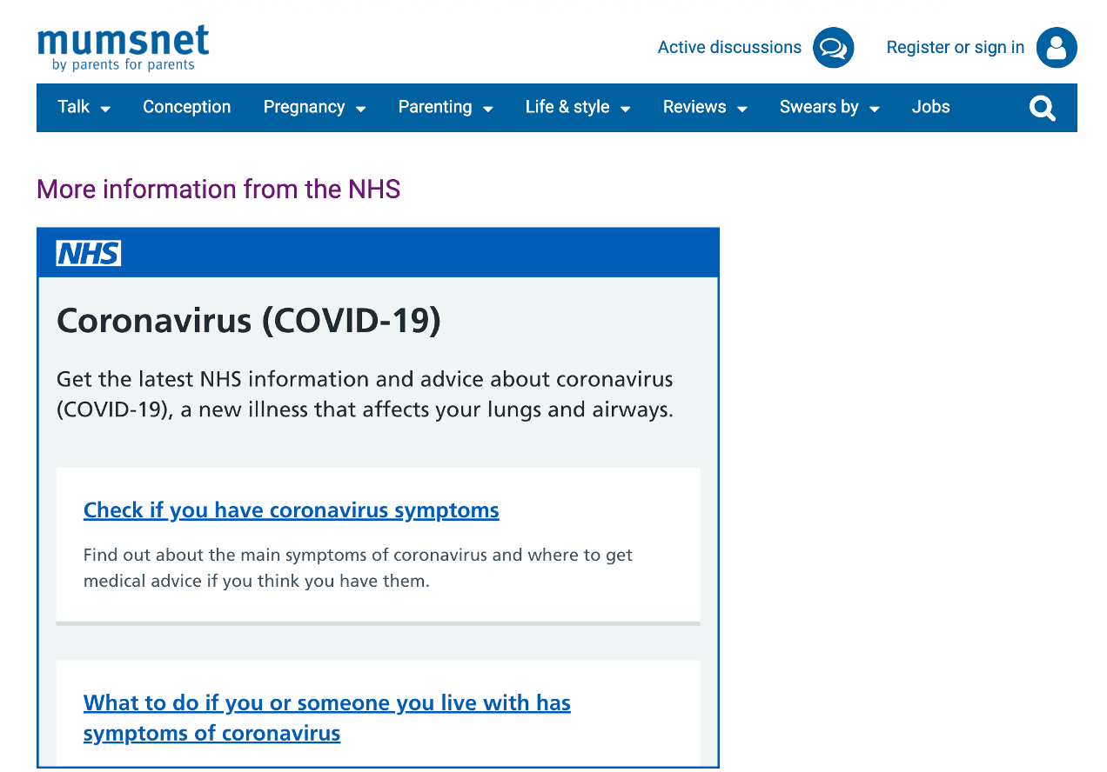Go to the Conception section
The image size is (1107, 772).
(187, 107)
